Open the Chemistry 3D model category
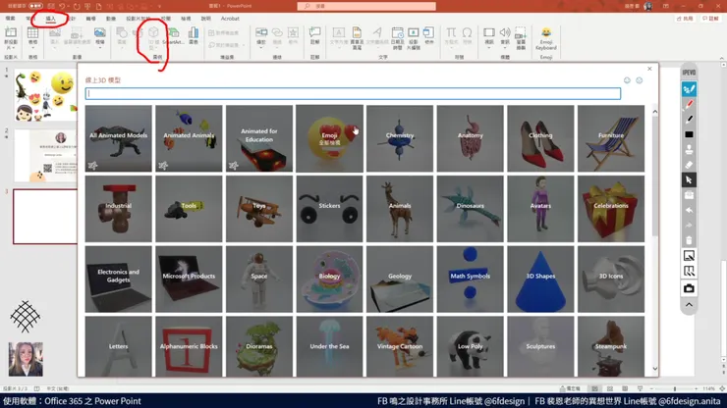727x408 pixels. click(400, 138)
